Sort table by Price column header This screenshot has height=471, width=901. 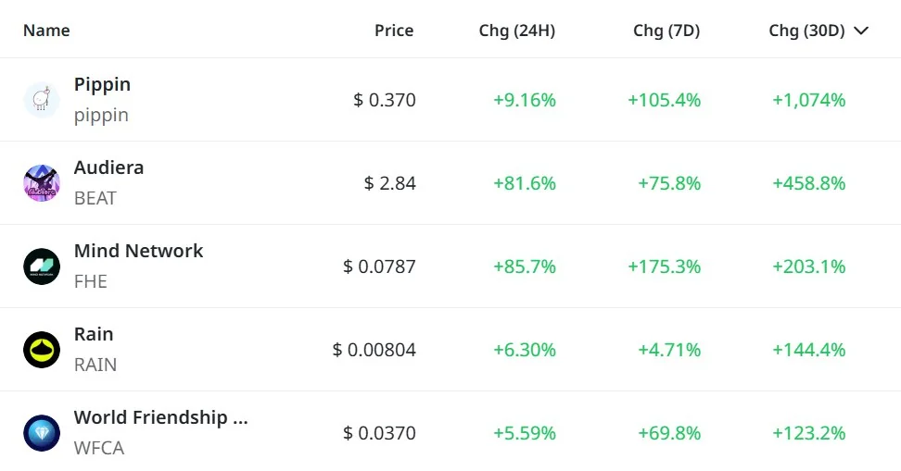click(x=394, y=31)
